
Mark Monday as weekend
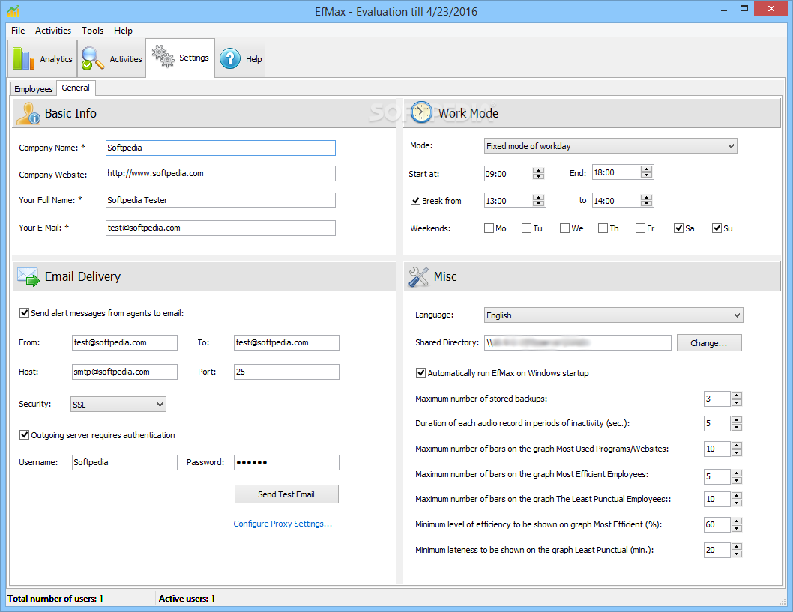coord(489,228)
